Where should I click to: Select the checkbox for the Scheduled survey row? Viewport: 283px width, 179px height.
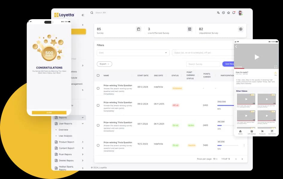98,88
